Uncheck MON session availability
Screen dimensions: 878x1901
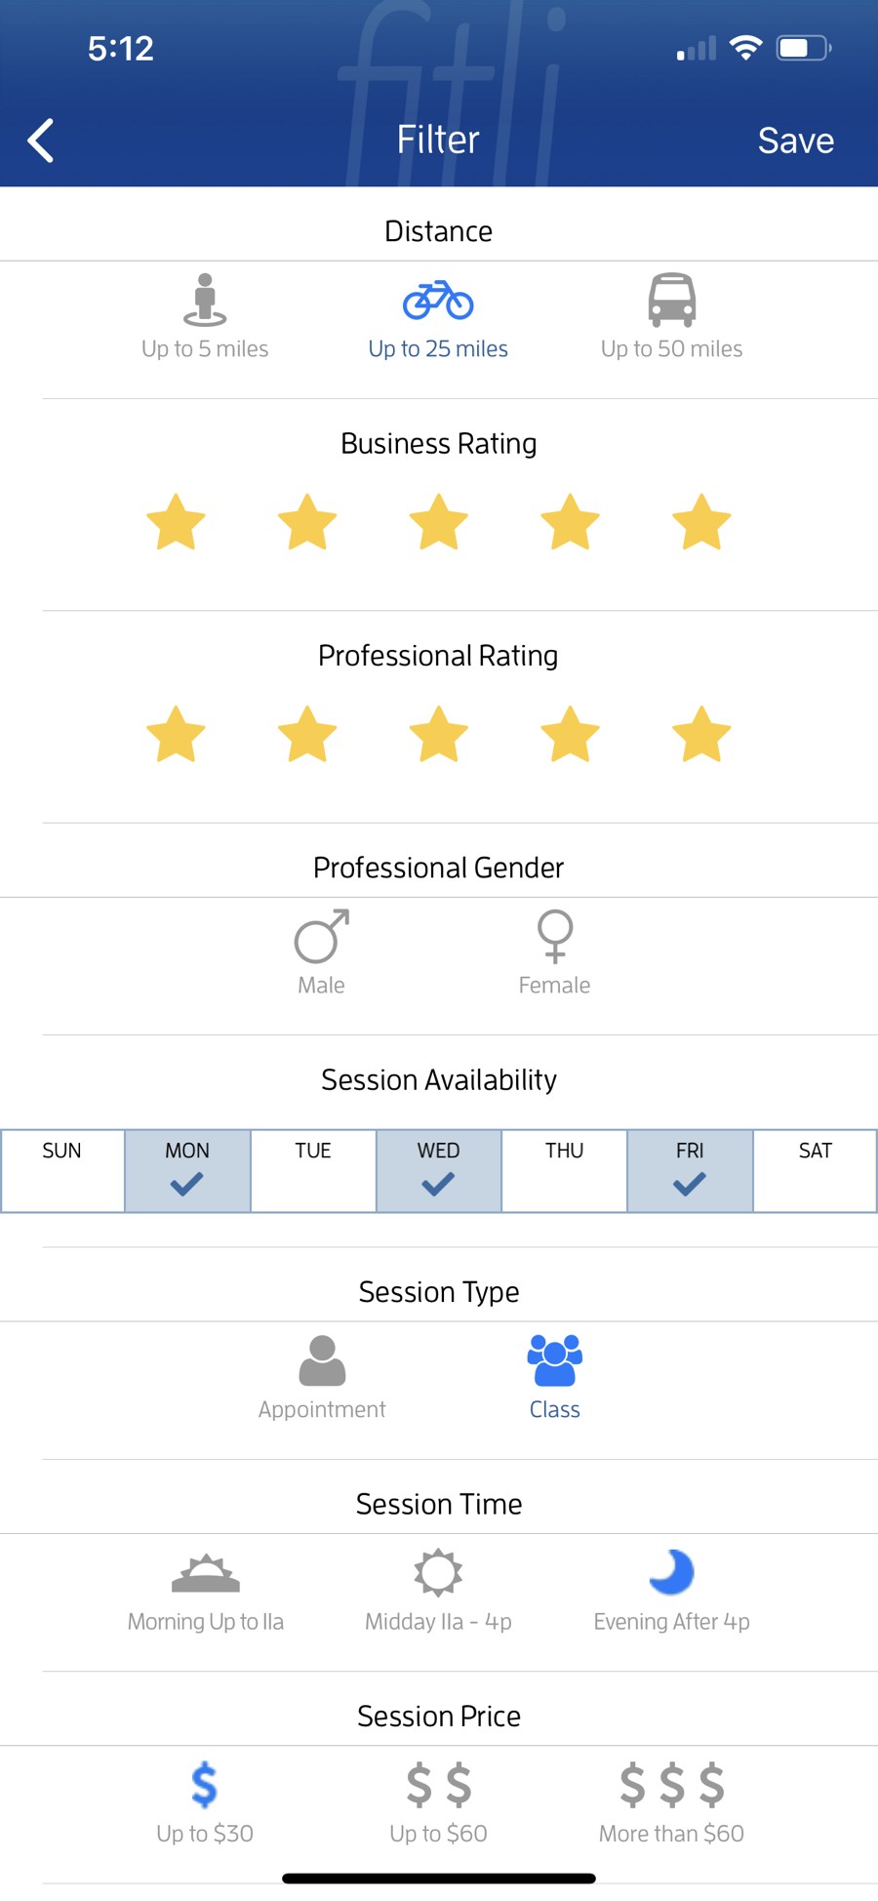(187, 1170)
